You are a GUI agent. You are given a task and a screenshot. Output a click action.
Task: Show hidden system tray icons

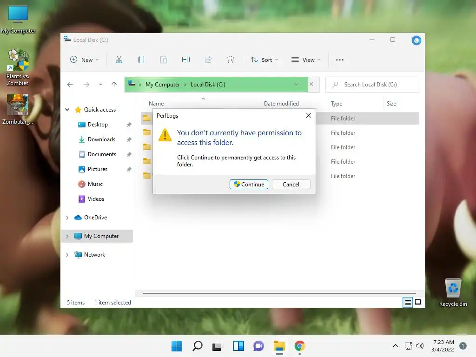click(x=396, y=346)
